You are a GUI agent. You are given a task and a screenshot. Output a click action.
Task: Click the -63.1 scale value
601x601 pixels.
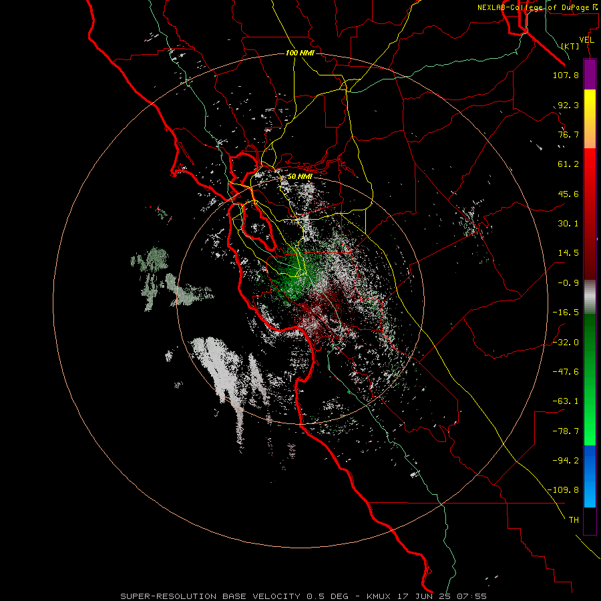pyautogui.click(x=566, y=401)
